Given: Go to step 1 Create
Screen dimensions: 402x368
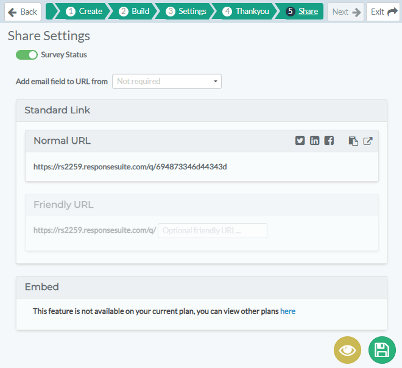Looking at the screenshot, I should [84, 12].
